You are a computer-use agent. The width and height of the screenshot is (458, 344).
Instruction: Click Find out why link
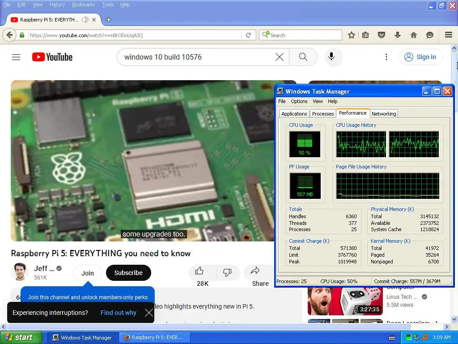click(118, 313)
